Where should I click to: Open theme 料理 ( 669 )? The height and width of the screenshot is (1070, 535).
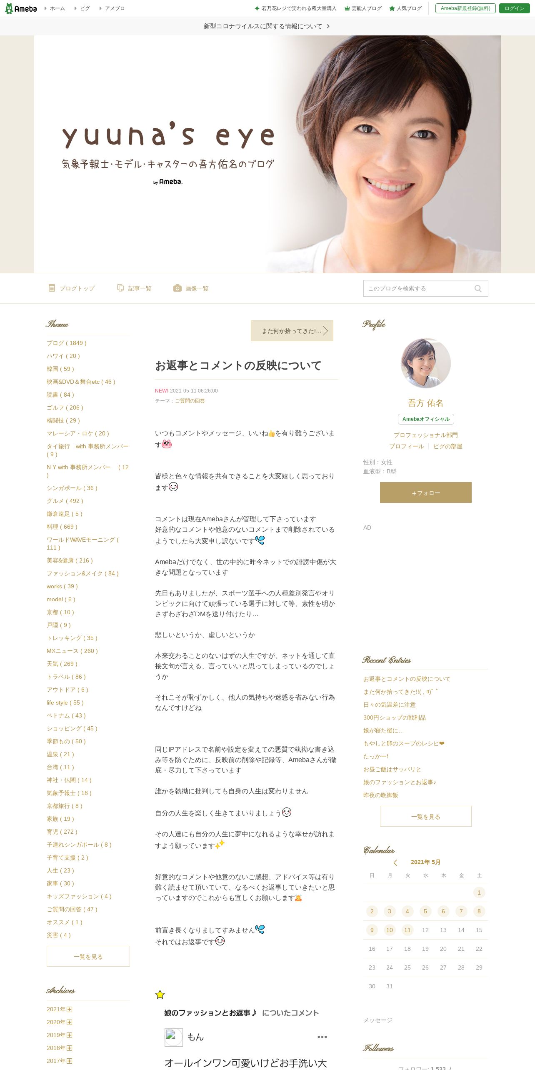pyautogui.click(x=62, y=527)
